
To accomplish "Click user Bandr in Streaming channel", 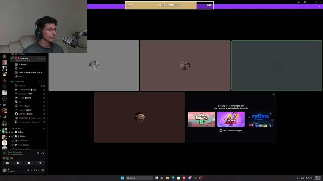I will pos(30,68).
